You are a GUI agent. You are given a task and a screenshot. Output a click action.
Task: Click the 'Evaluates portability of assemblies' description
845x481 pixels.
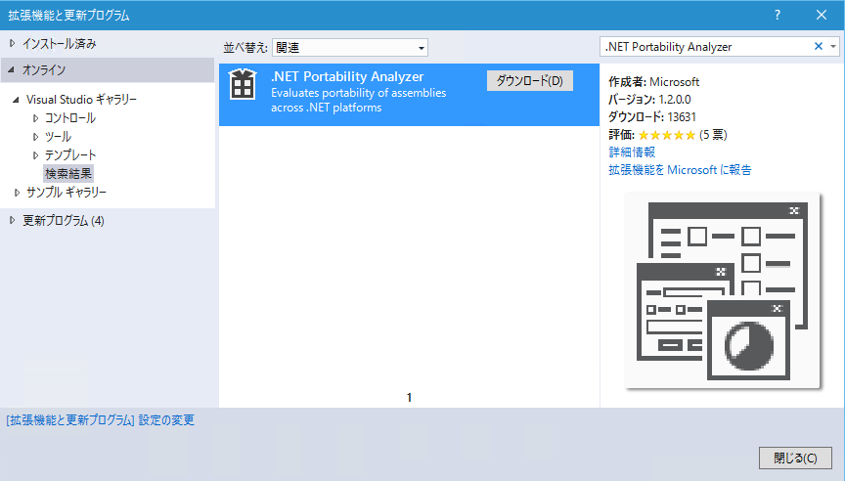tap(358, 100)
